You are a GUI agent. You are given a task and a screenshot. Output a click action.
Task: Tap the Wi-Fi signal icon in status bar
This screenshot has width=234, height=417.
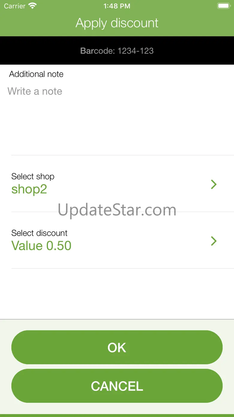[x=32, y=6]
